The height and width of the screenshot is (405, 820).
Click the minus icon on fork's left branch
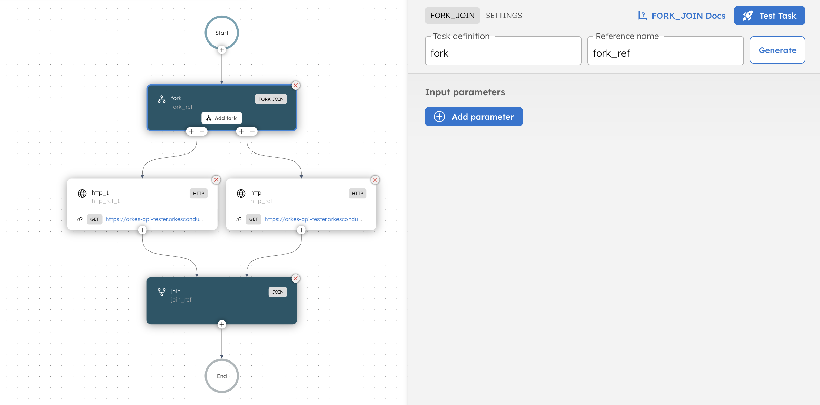[202, 131]
